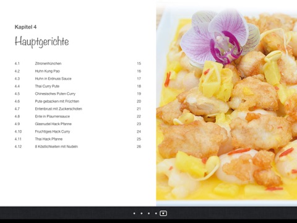Screen dimensions: 297x223
Task: Click section number 4.7
Action: 17,109
